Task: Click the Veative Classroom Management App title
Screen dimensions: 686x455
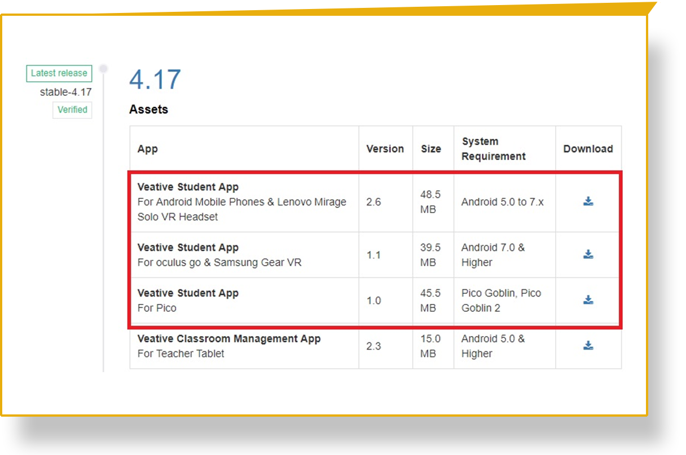Action: click(229, 339)
